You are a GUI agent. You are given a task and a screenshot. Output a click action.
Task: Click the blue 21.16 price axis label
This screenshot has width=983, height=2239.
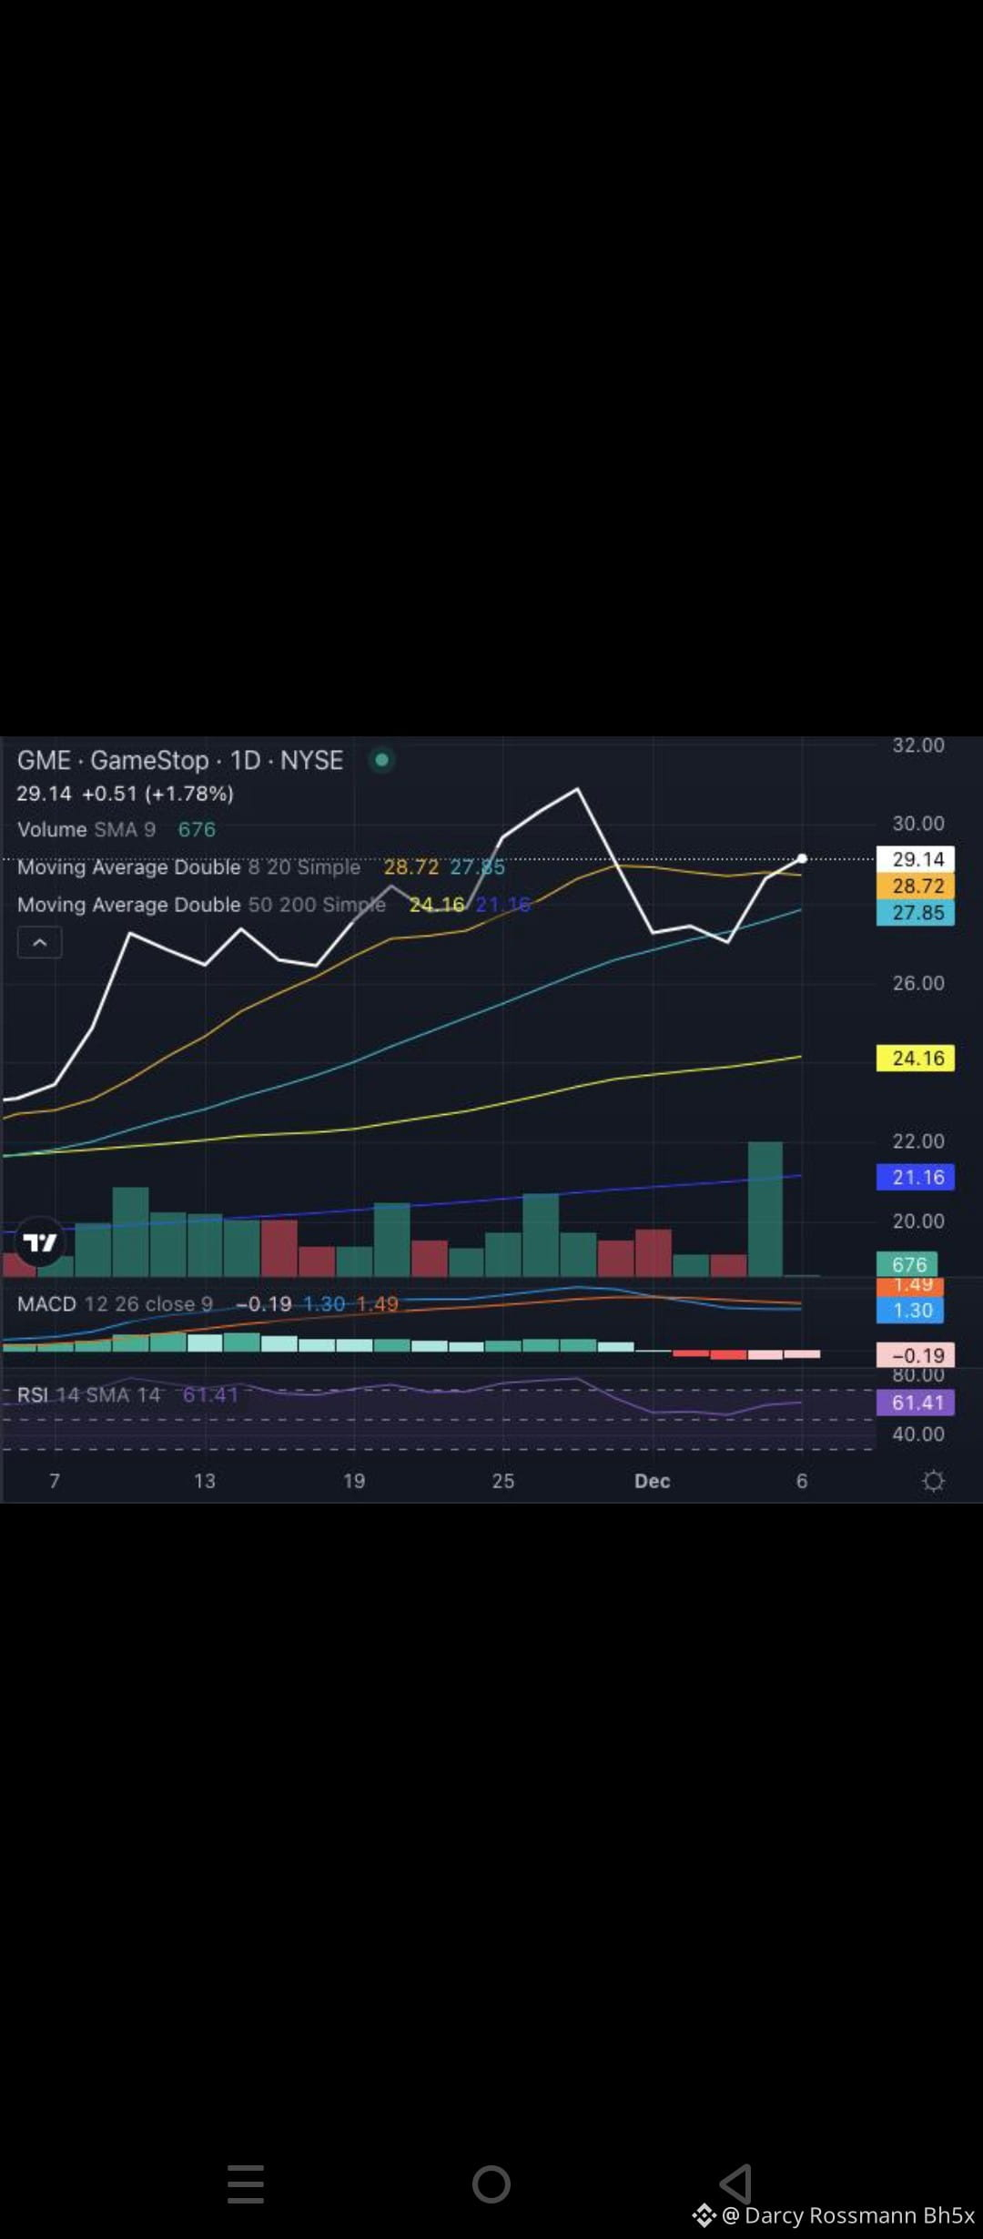tap(916, 1177)
